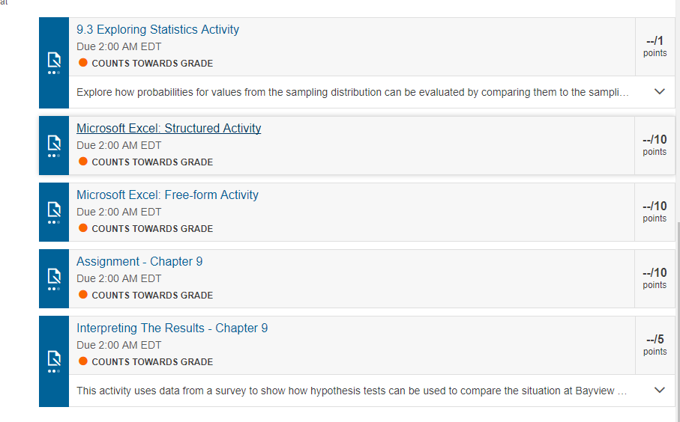This screenshot has height=422, width=680.
Task: Open Assignment - Chapter 9 link
Action: pos(139,261)
